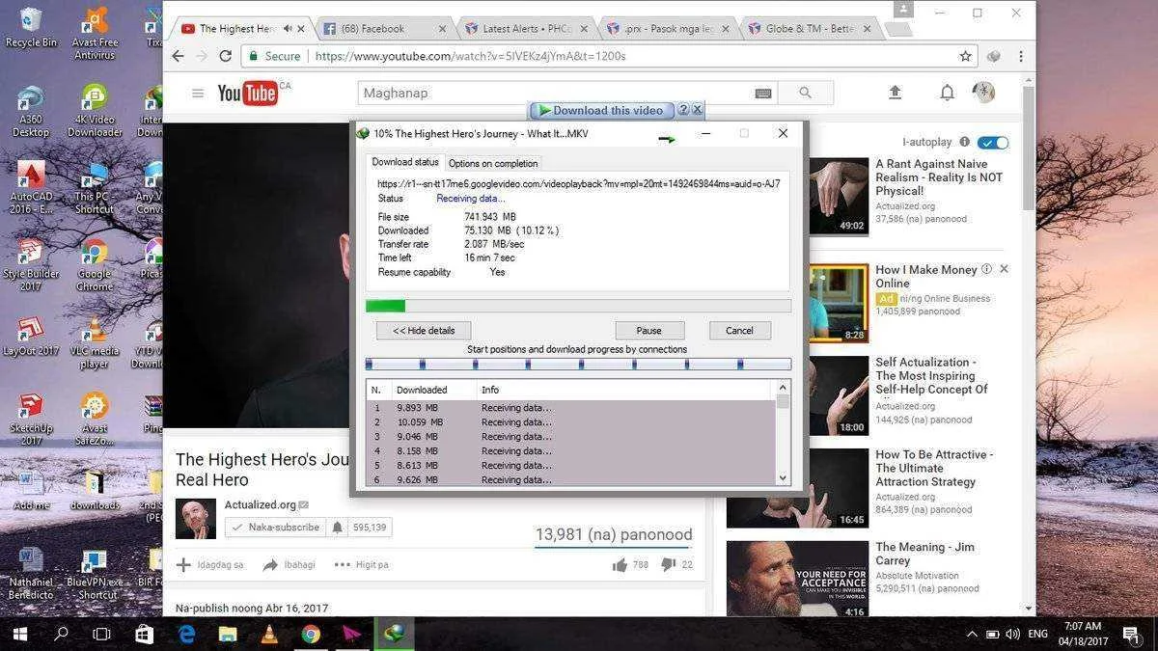Screen dimensions: 1158x651
Task: Open the Action Center in system tray
Action: 1130,634
